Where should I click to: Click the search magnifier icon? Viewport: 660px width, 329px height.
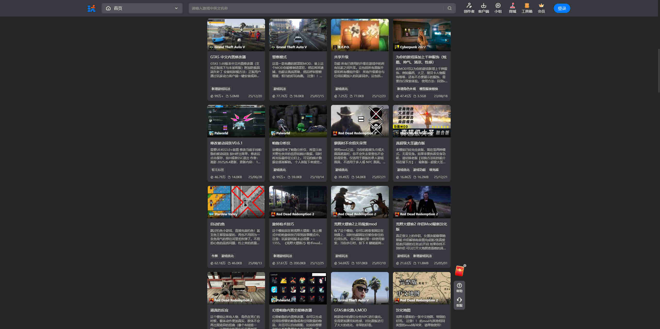449,8
